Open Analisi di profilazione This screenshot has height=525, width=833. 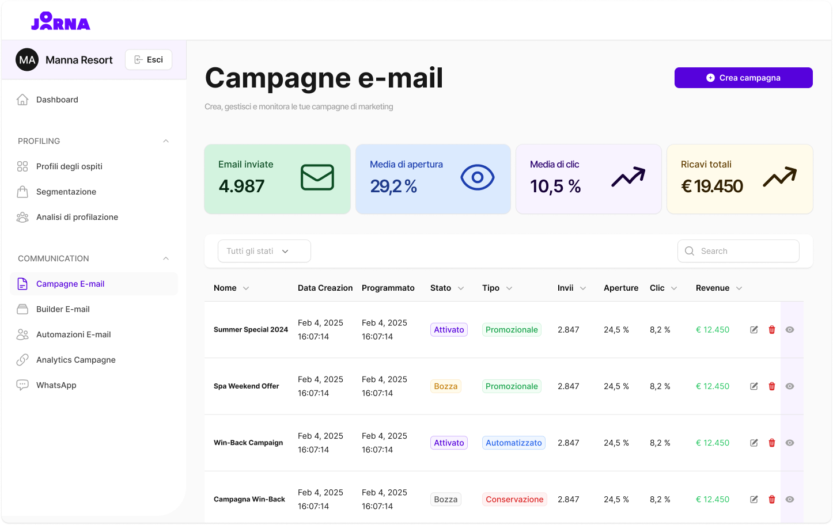pos(77,216)
